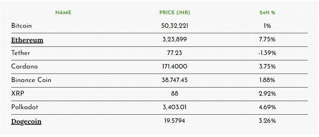The width and height of the screenshot is (319, 137).
Task: Click Tether price 77.23
Action: pos(174,53)
